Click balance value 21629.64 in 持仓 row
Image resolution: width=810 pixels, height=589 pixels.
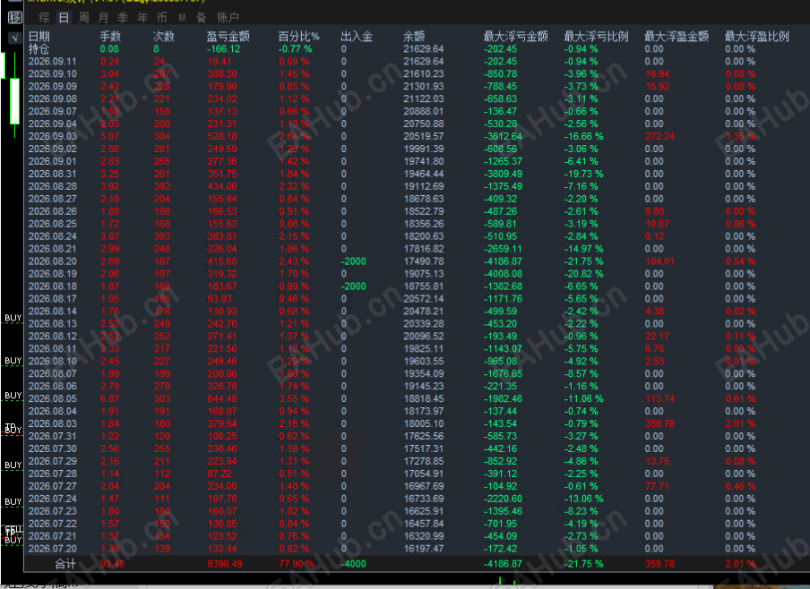424,49
